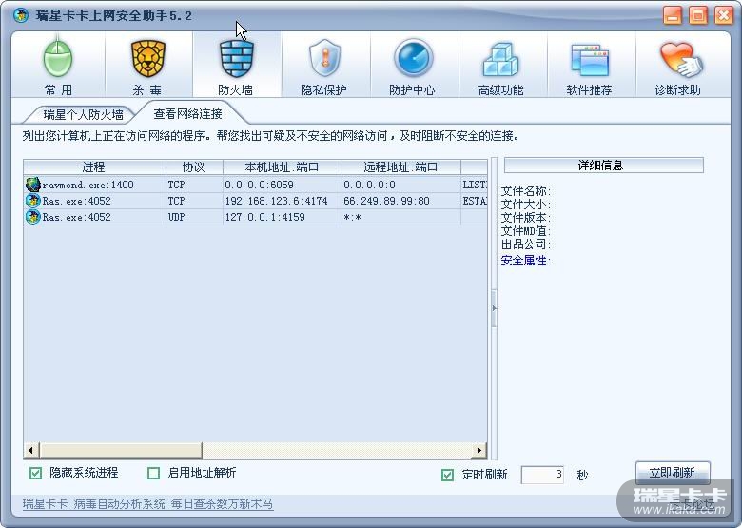Maximize the 瑞星卡卡 window
This screenshot has width=742, height=528.
click(698, 15)
